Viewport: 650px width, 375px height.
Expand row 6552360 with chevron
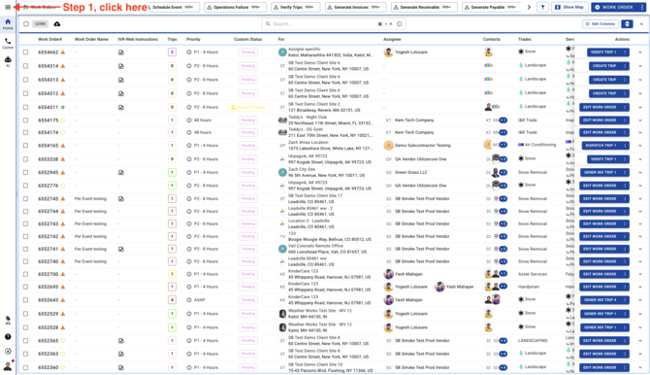coord(640,367)
